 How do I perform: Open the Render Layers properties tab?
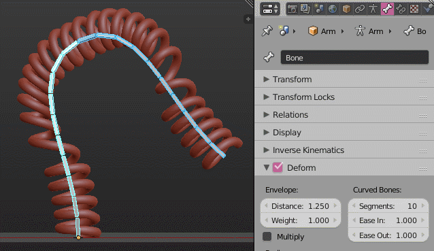coord(305,9)
